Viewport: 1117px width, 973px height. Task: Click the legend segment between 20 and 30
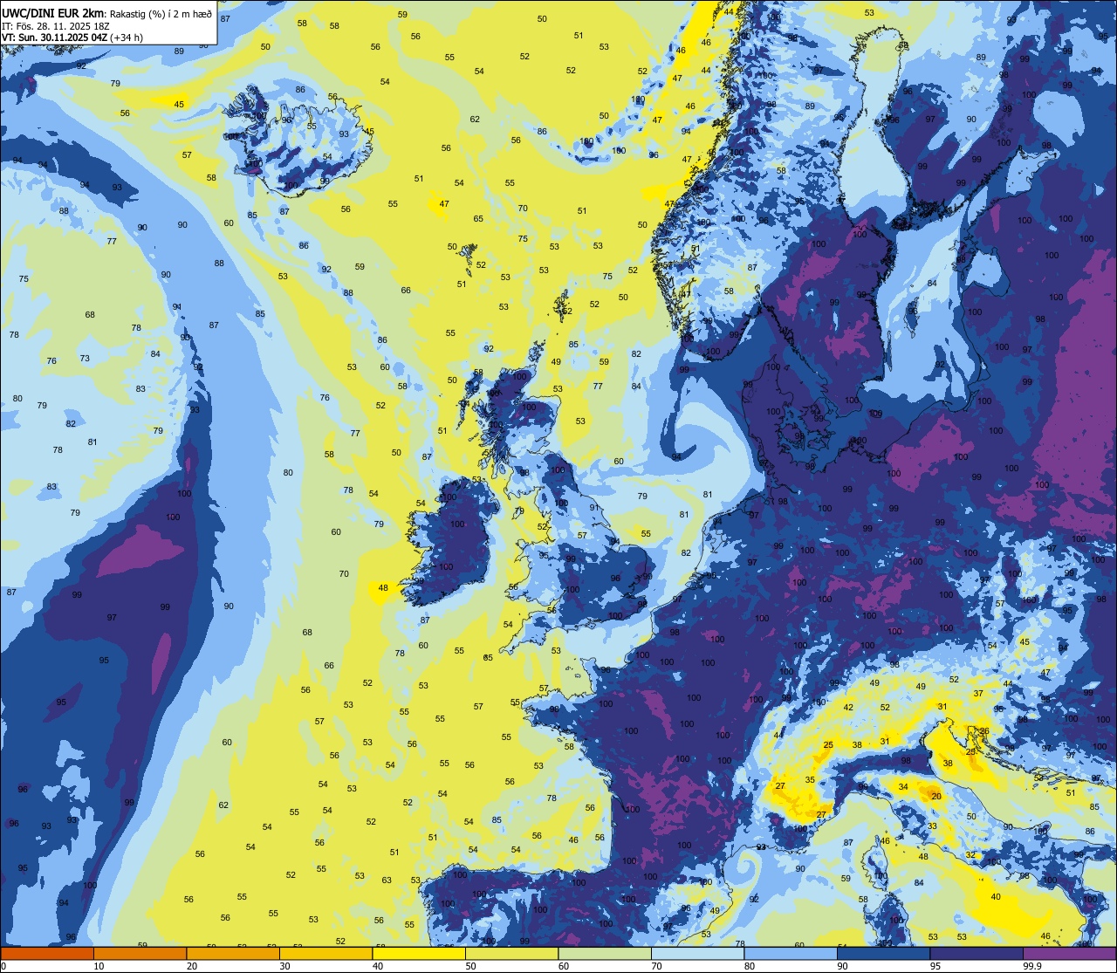[x=233, y=954]
